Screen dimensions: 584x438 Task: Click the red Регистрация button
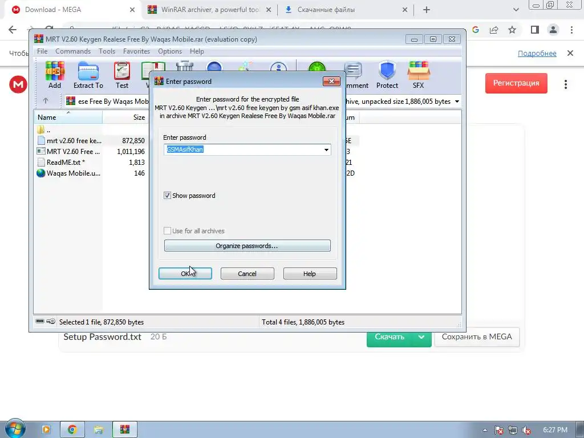516,83
